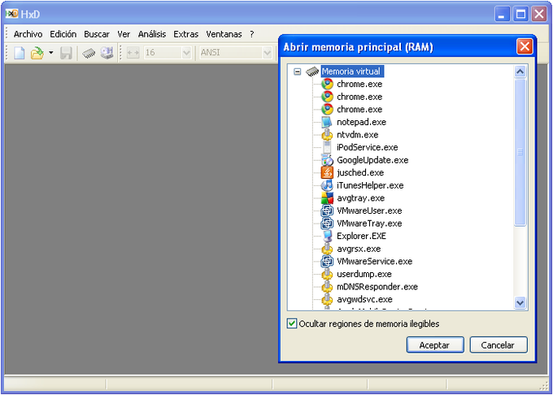Open the ? help menu
Viewport: 553px width, 395px height.
pos(252,34)
